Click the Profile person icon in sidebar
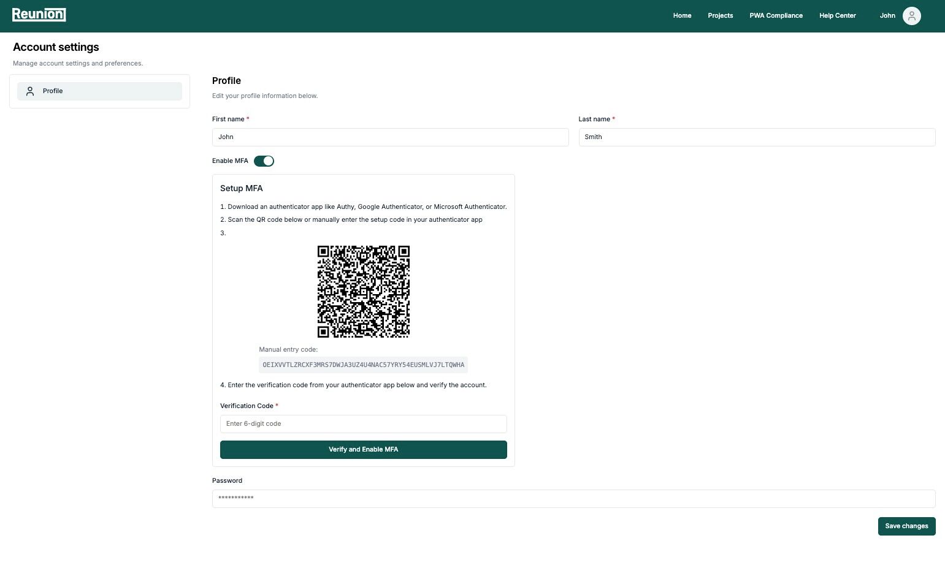 coord(30,91)
